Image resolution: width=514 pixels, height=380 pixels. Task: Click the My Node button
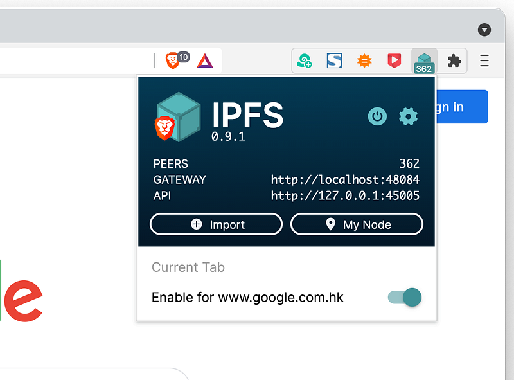pyautogui.click(x=357, y=224)
